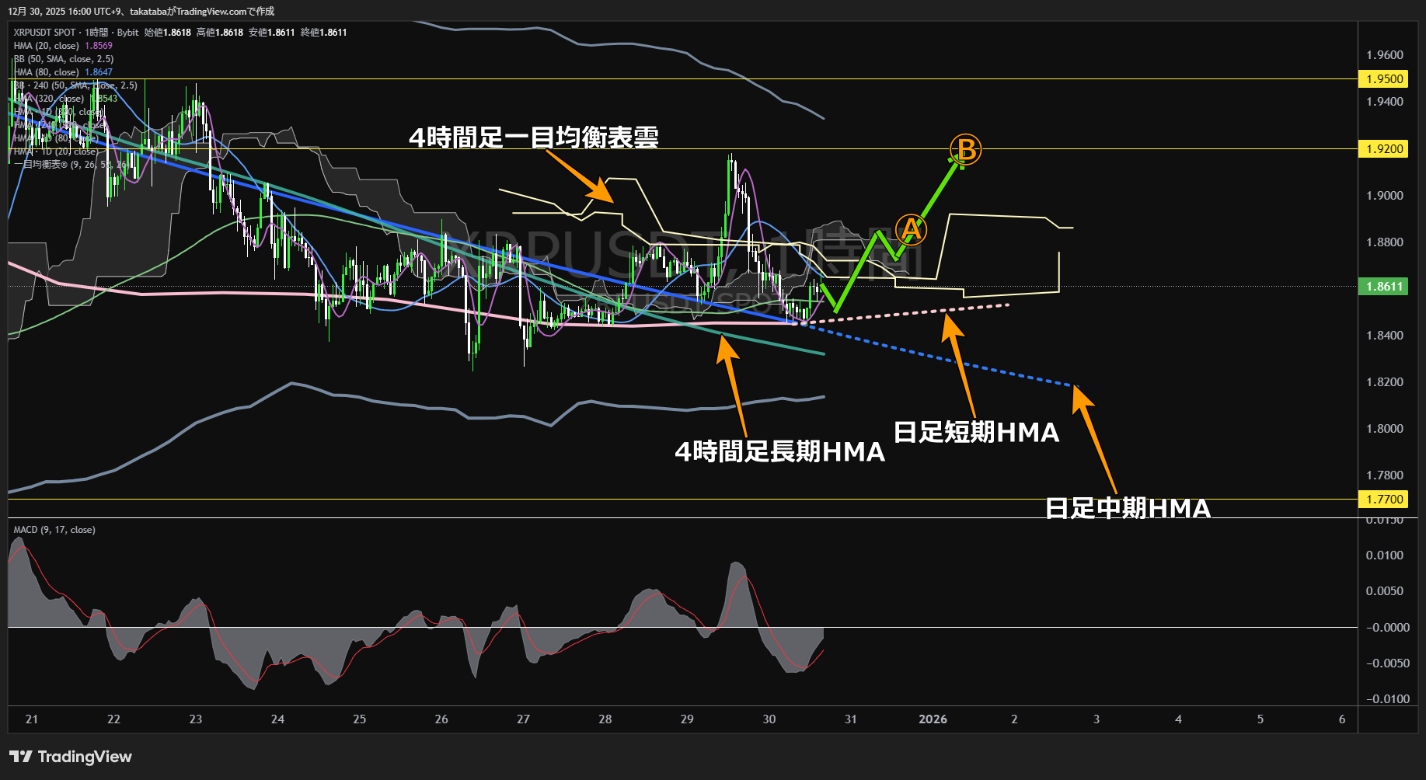This screenshot has width=1426, height=780.
Task: Select the orange Ⓐ circle marker
Action: click(911, 230)
